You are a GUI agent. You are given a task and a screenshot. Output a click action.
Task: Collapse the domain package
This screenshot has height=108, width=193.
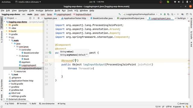click(x=17, y=56)
